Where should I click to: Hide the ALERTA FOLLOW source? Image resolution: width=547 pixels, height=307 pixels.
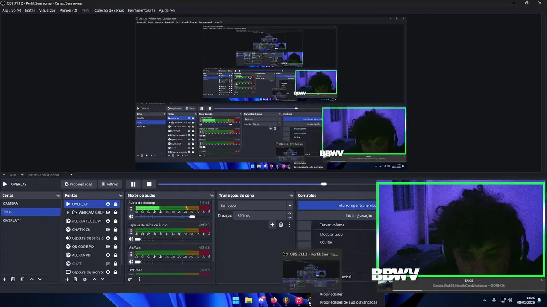tap(108, 221)
